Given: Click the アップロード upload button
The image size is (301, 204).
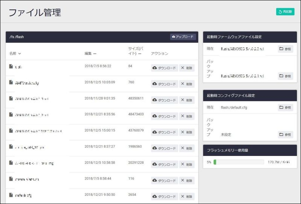Looking at the screenshot, I should click(x=183, y=37).
